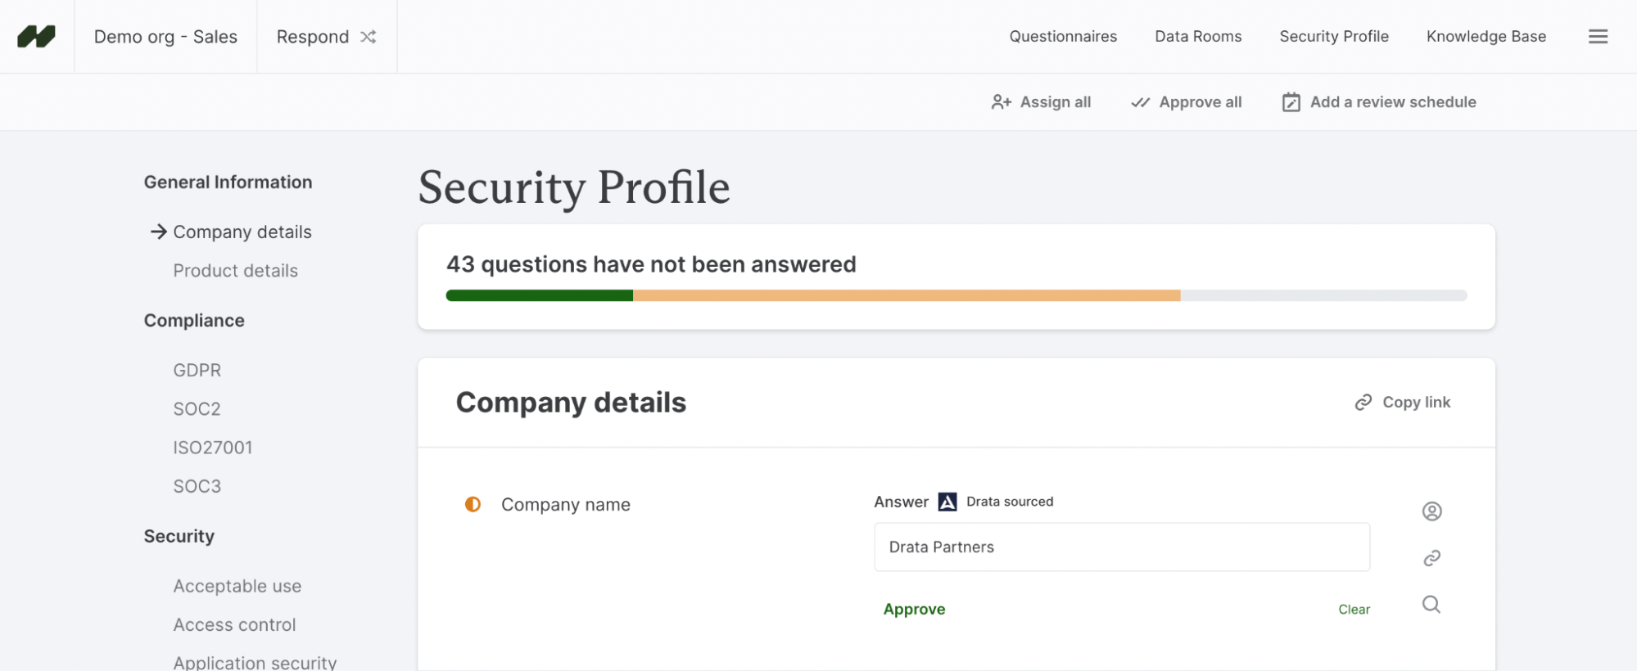Open Security Profile in top navigation
This screenshot has width=1637, height=671.
(x=1334, y=37)
